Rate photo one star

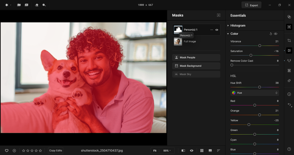24,150
